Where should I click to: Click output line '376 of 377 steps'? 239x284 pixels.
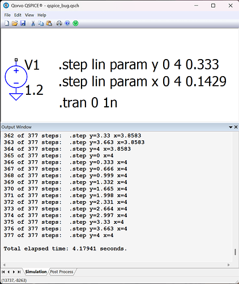click(x=65, y=229)
